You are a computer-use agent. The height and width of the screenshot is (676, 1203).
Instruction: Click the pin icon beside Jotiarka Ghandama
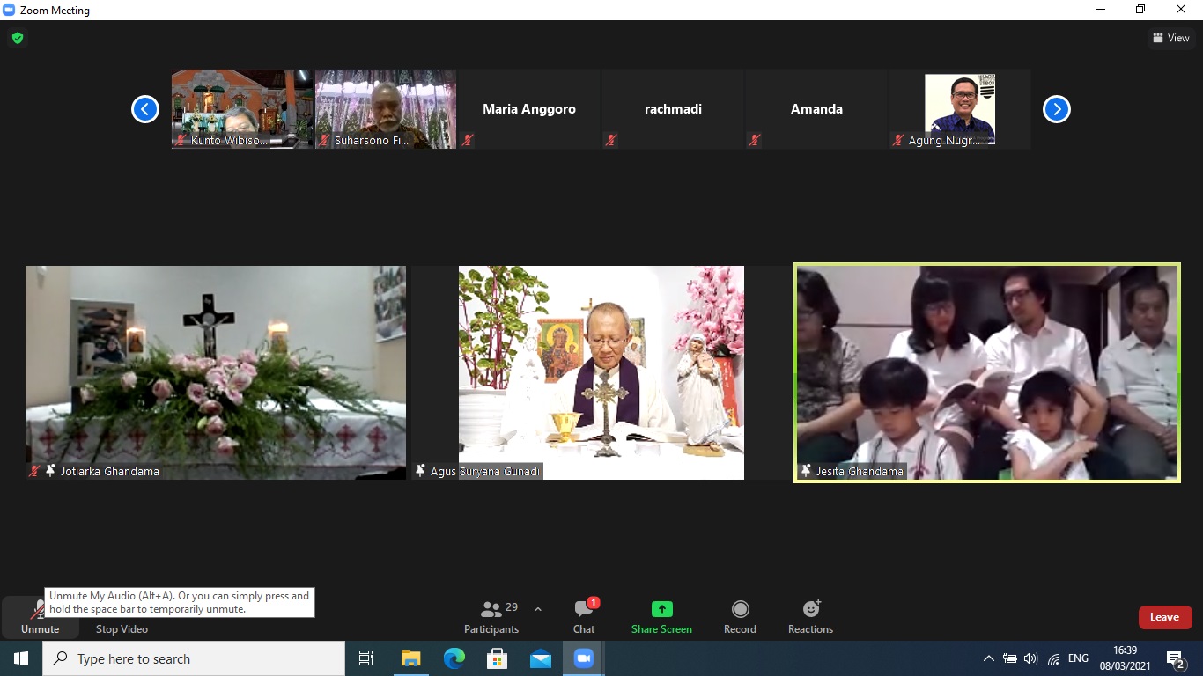[x=50, y=471]
